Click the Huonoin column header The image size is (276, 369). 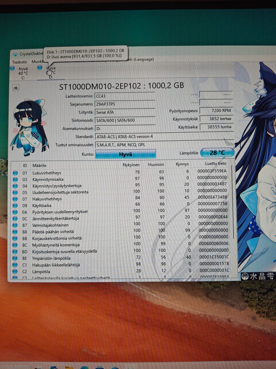coord(156,164)
